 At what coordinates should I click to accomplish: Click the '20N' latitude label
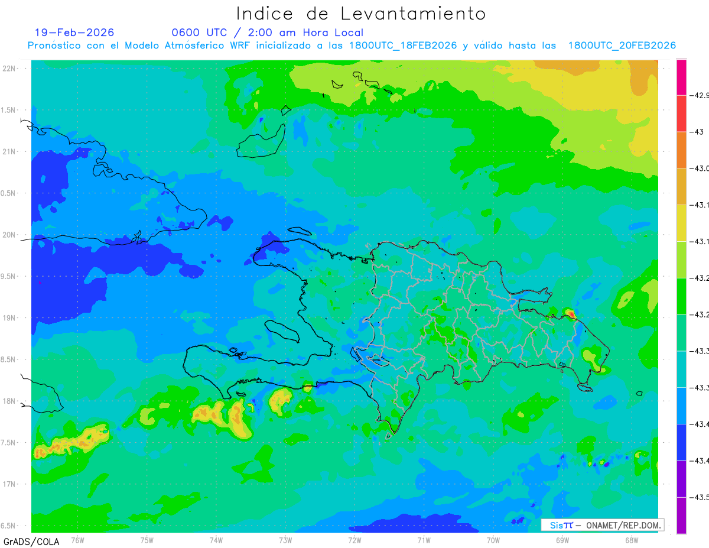9,235
